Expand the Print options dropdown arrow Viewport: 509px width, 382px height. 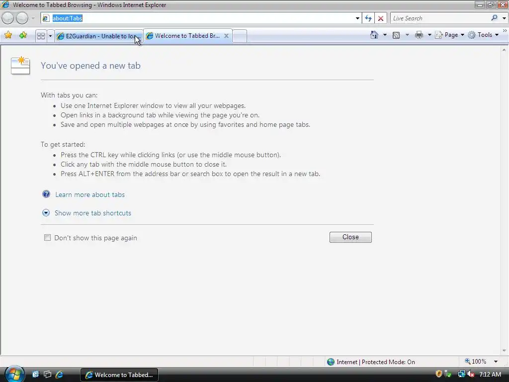point(429,35)
